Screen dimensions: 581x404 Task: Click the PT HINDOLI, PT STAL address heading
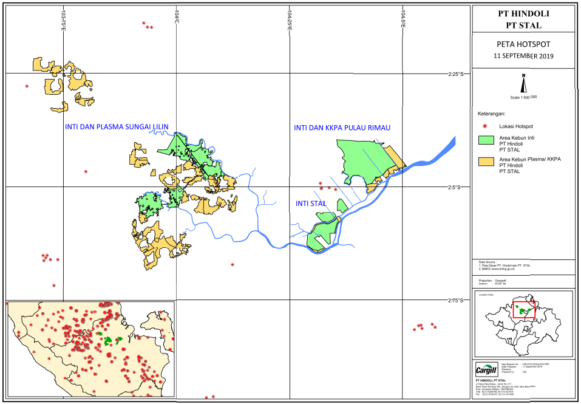tap(491, 380)
